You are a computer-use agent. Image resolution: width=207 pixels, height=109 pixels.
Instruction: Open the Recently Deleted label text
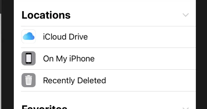(74, 80)
